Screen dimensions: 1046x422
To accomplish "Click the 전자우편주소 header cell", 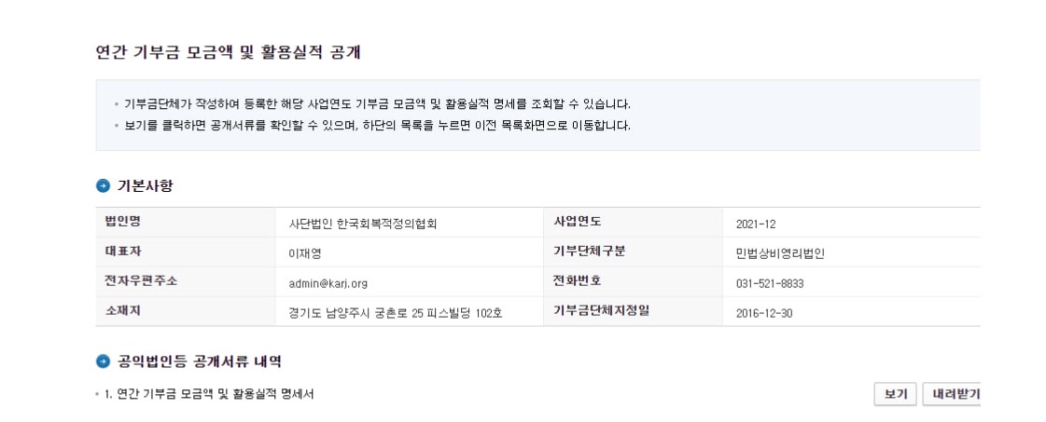I will coord(141,281).
